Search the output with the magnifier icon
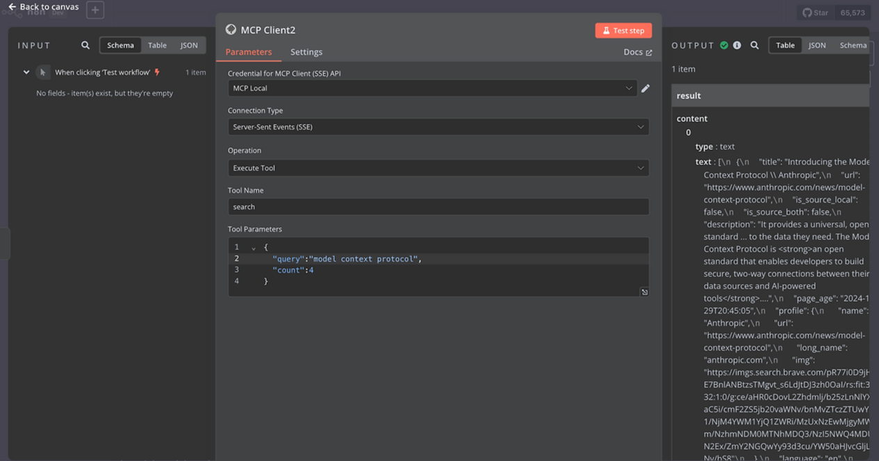 (755, 45)
